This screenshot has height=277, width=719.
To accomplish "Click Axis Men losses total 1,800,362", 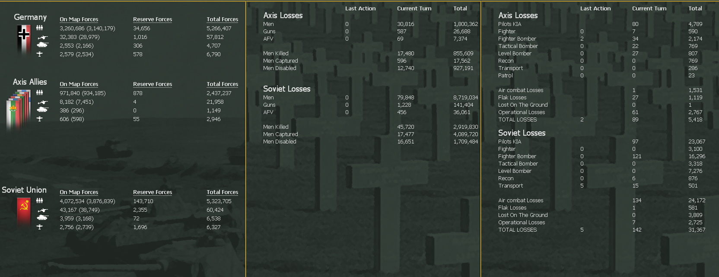I will [x=466, y=24].
